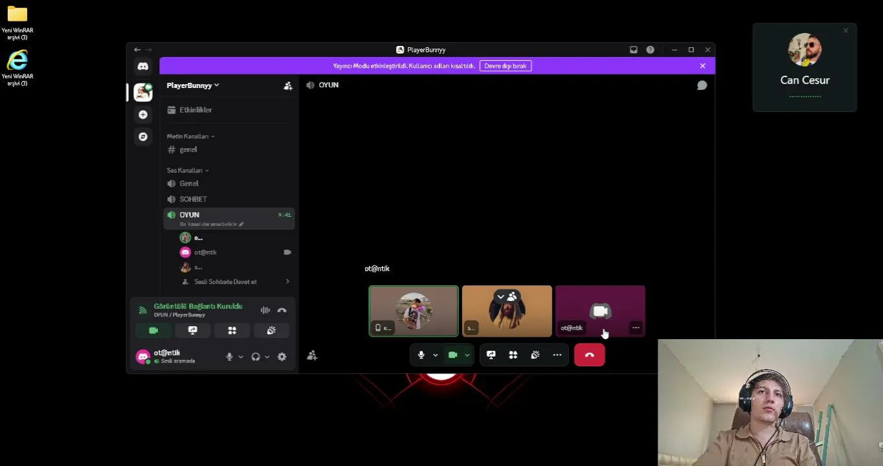This screenshot has height=466, width=883.
Task: Select the e... participant video tile
Action: tap(414, 311)
